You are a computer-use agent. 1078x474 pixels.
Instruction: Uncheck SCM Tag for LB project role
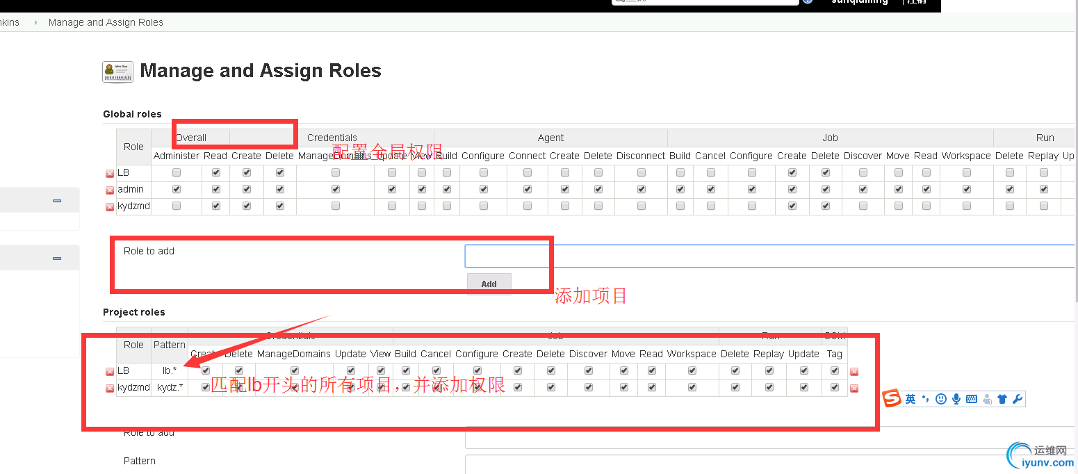[x=835, y=371]
